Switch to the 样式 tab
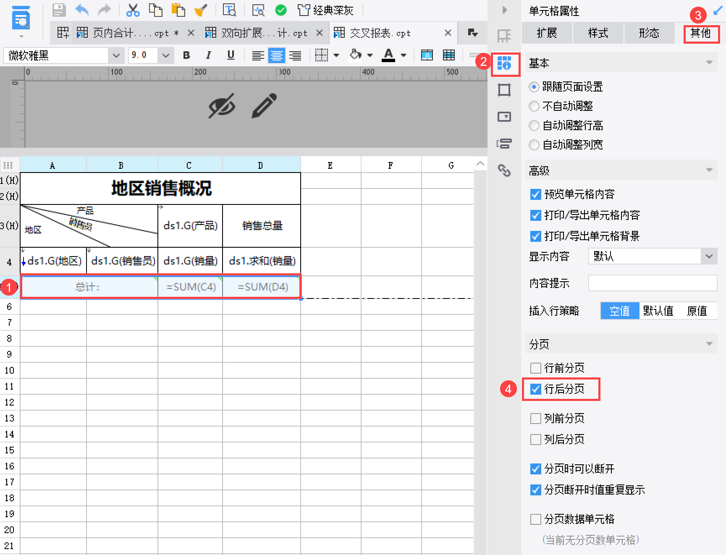The image size is (726, 555). (598, 33)
